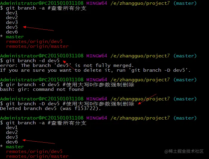209x159 pixels.
Task: Click the 'git branch -d dev5' command line
Action: 30,61
